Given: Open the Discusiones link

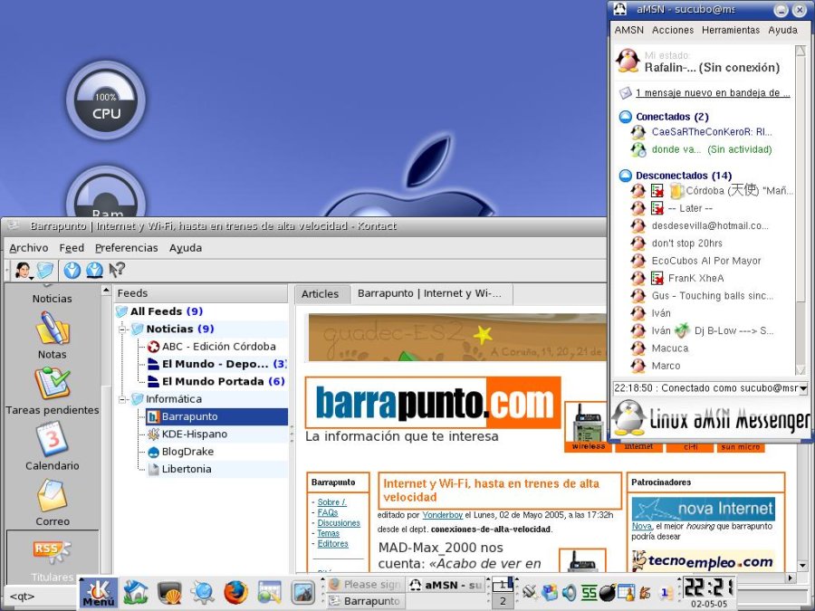Looking at the screenshot, I should 339,522.
